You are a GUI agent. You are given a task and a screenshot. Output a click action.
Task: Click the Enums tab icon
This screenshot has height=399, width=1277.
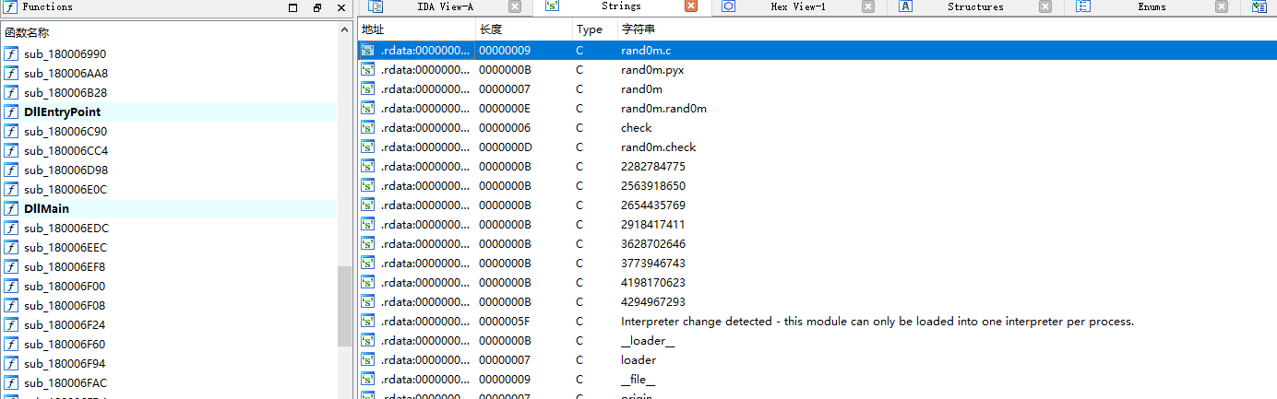[x=1083, y=6]
